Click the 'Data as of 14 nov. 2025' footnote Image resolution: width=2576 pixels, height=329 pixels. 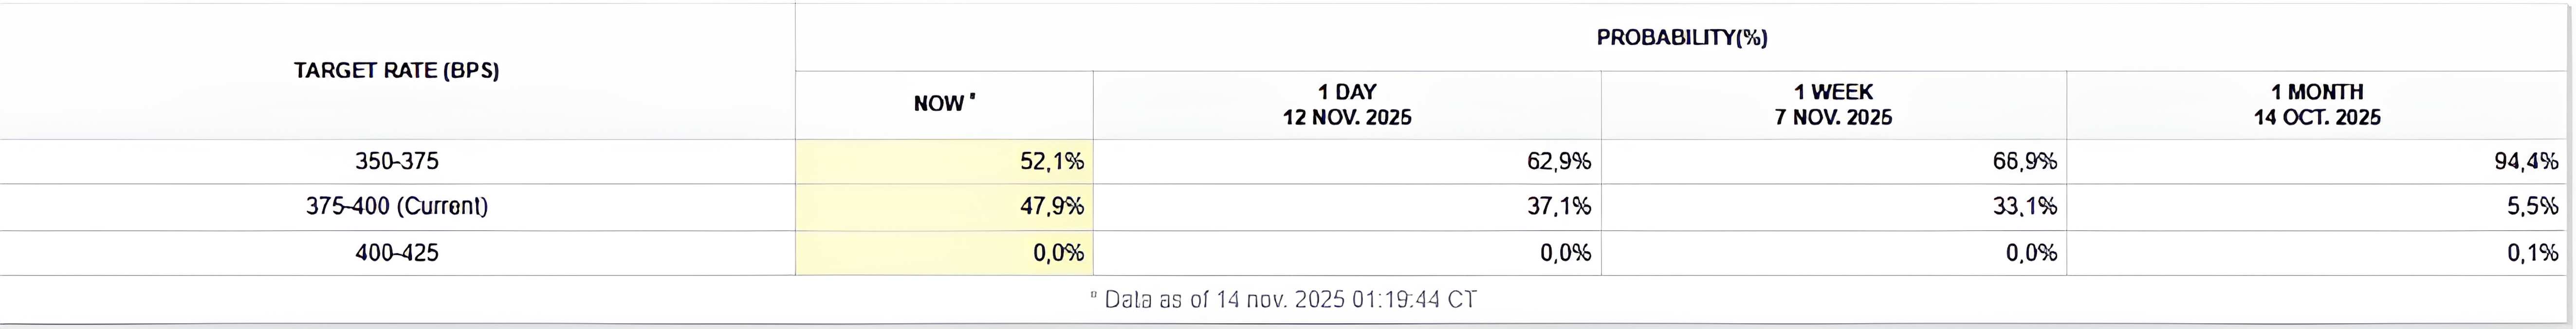pyautogui.click(x=1284, y=299)
